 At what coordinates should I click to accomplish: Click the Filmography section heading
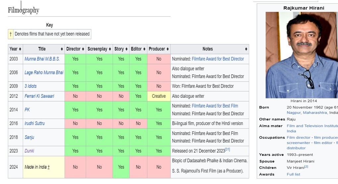(x=24, y=10)
